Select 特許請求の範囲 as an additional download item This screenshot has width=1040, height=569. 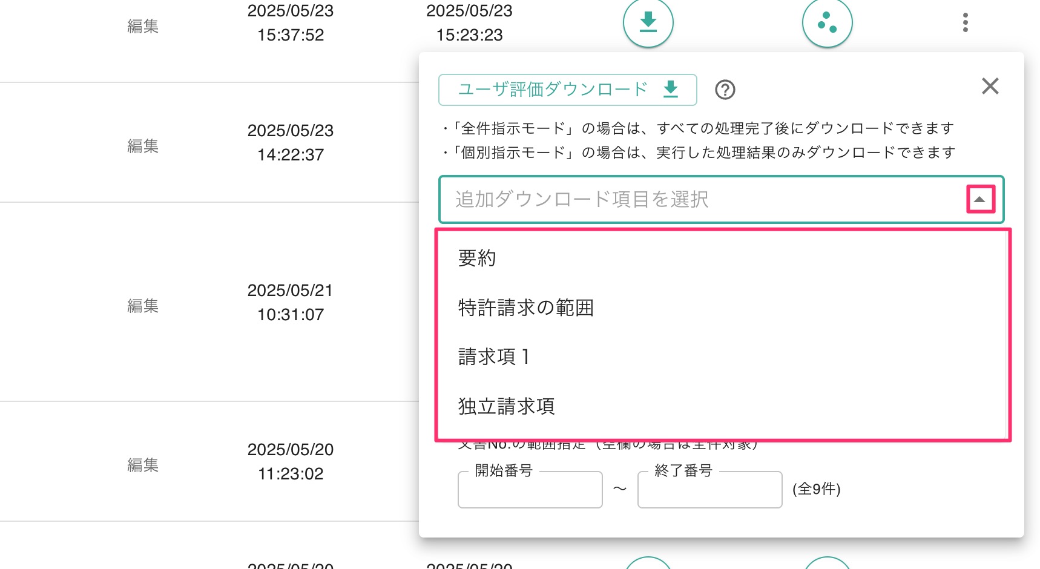(526, 308)
